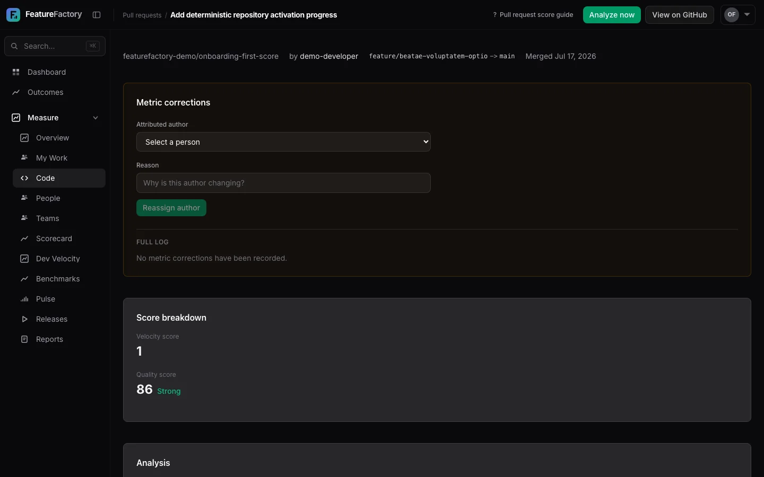Viewport: 764px width, 477px height.
Task: Open the Pull request score guide link
Action: click(533, 15)
